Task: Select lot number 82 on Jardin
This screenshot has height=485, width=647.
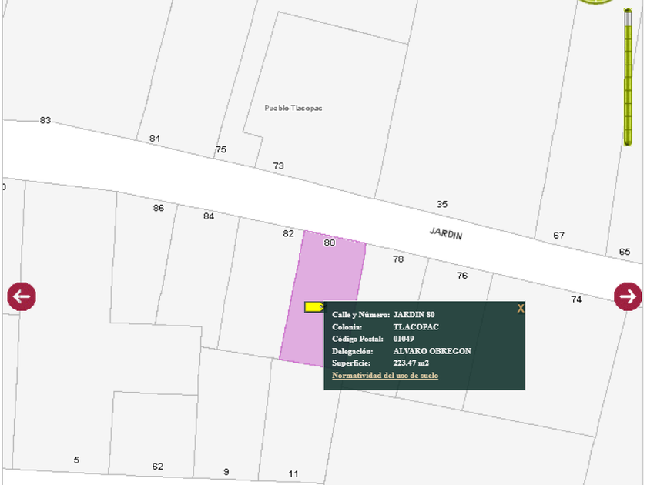Action: (288, 233)
